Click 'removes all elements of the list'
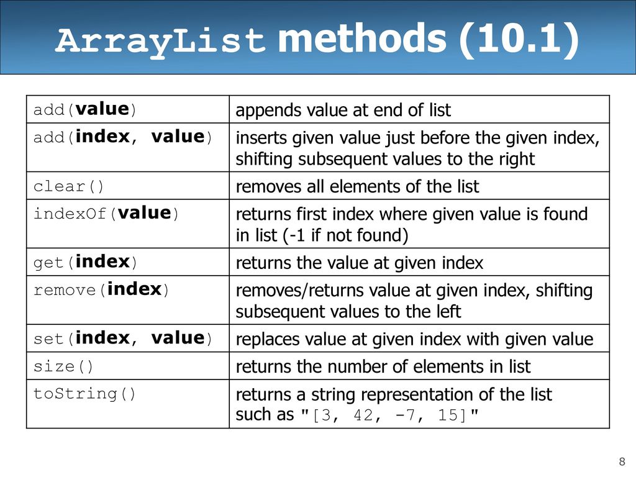The image size is (636, 477). (x=357, y=186)
